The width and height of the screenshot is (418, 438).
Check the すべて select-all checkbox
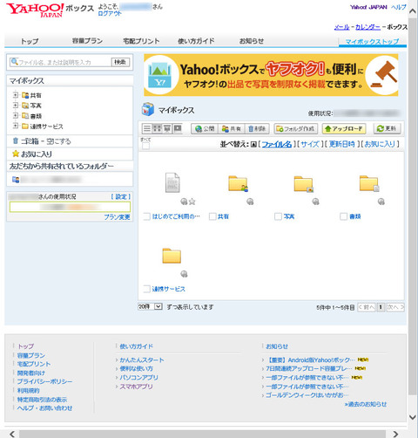click(145, 146)
